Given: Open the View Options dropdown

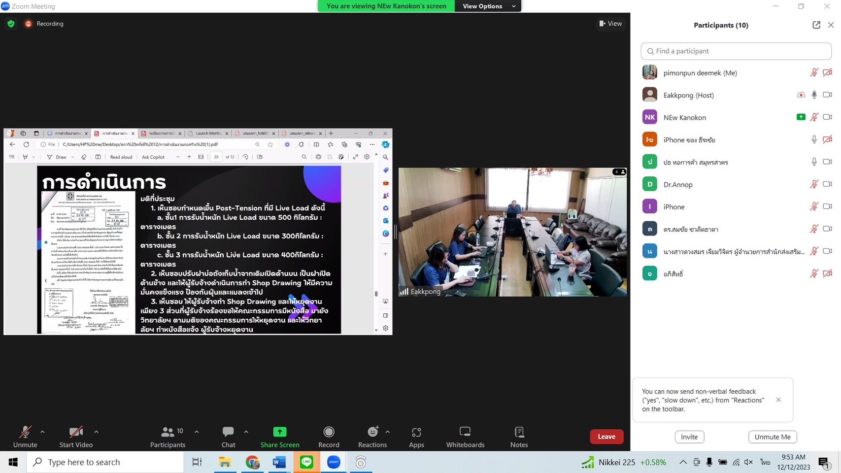Looking at the screenshot, I should (x=488, y=6).
